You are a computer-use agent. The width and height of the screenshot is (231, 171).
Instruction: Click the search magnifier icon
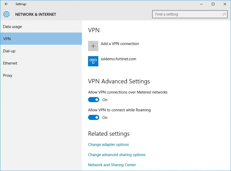click(224, 14)
